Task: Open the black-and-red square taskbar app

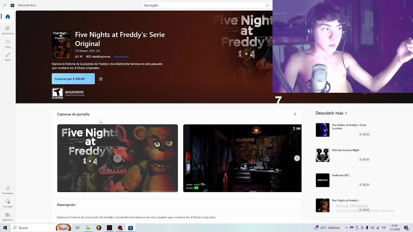Action: click(109, 228)
